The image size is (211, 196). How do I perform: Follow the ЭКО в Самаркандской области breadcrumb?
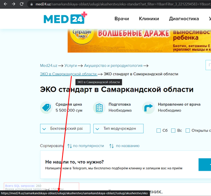tap(68, 74)
